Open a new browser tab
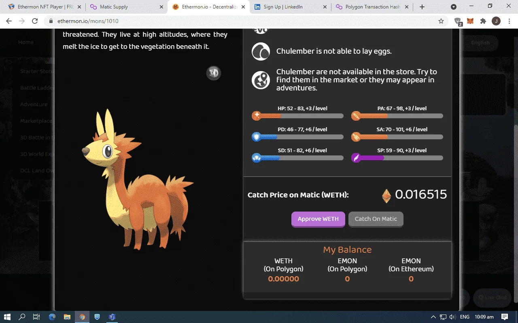 tap(422, 7)
